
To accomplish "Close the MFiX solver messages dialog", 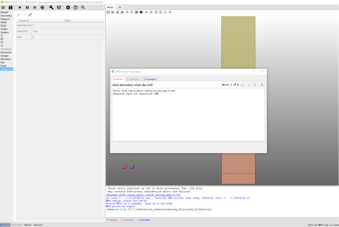I will point(263,72).
